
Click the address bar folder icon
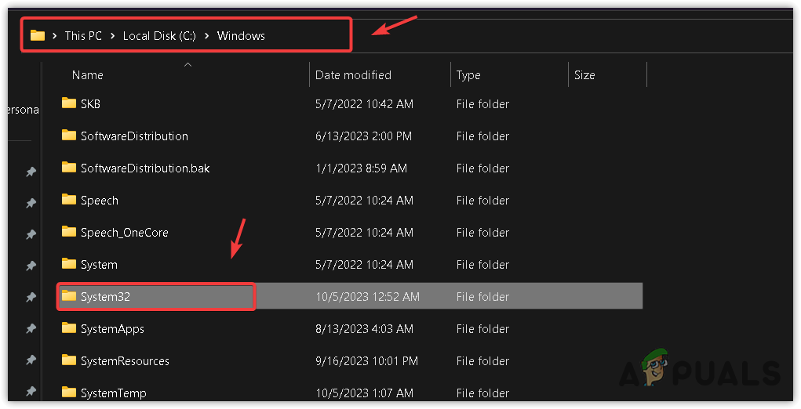coord(37,36)
